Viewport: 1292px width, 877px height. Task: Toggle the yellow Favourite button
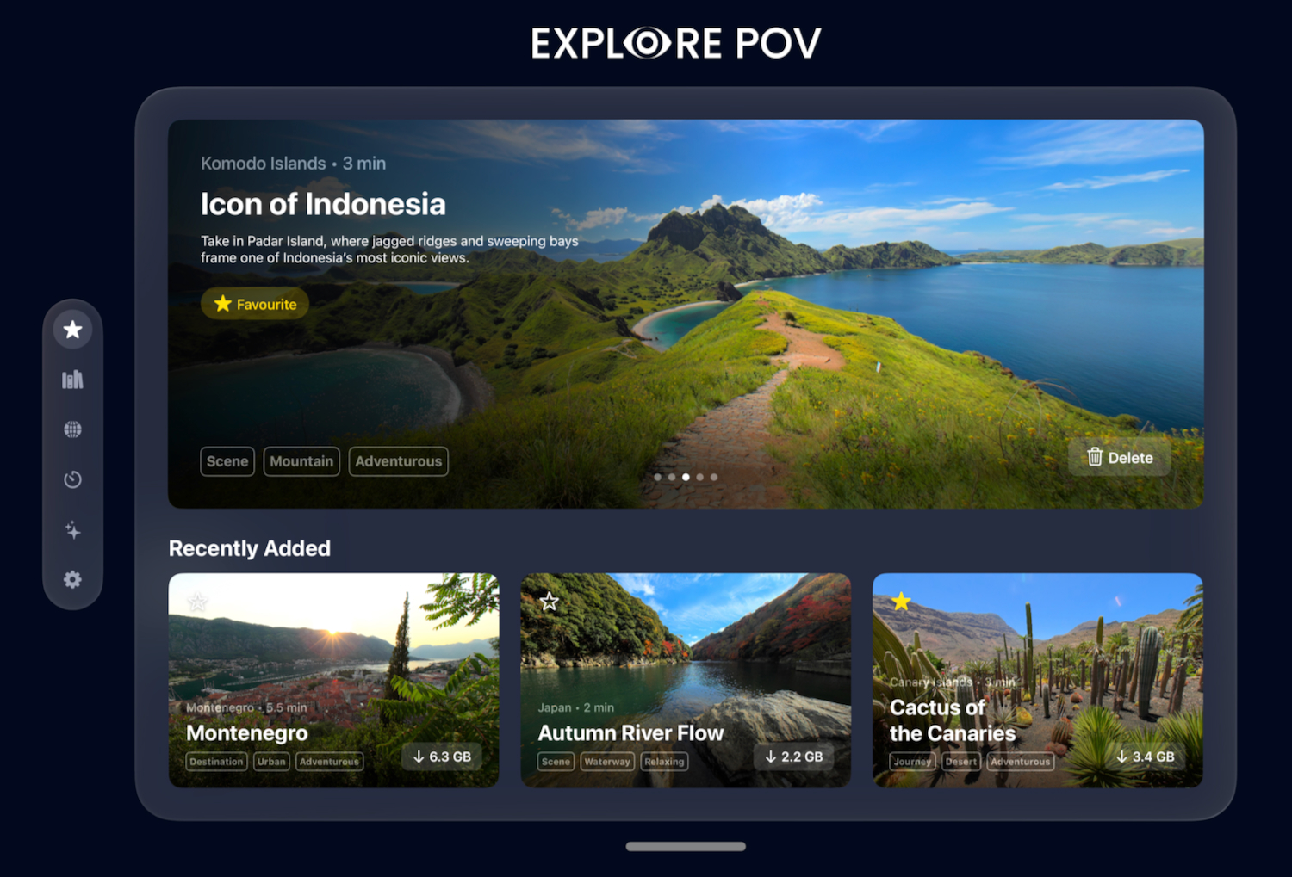[x=255, y=304]
